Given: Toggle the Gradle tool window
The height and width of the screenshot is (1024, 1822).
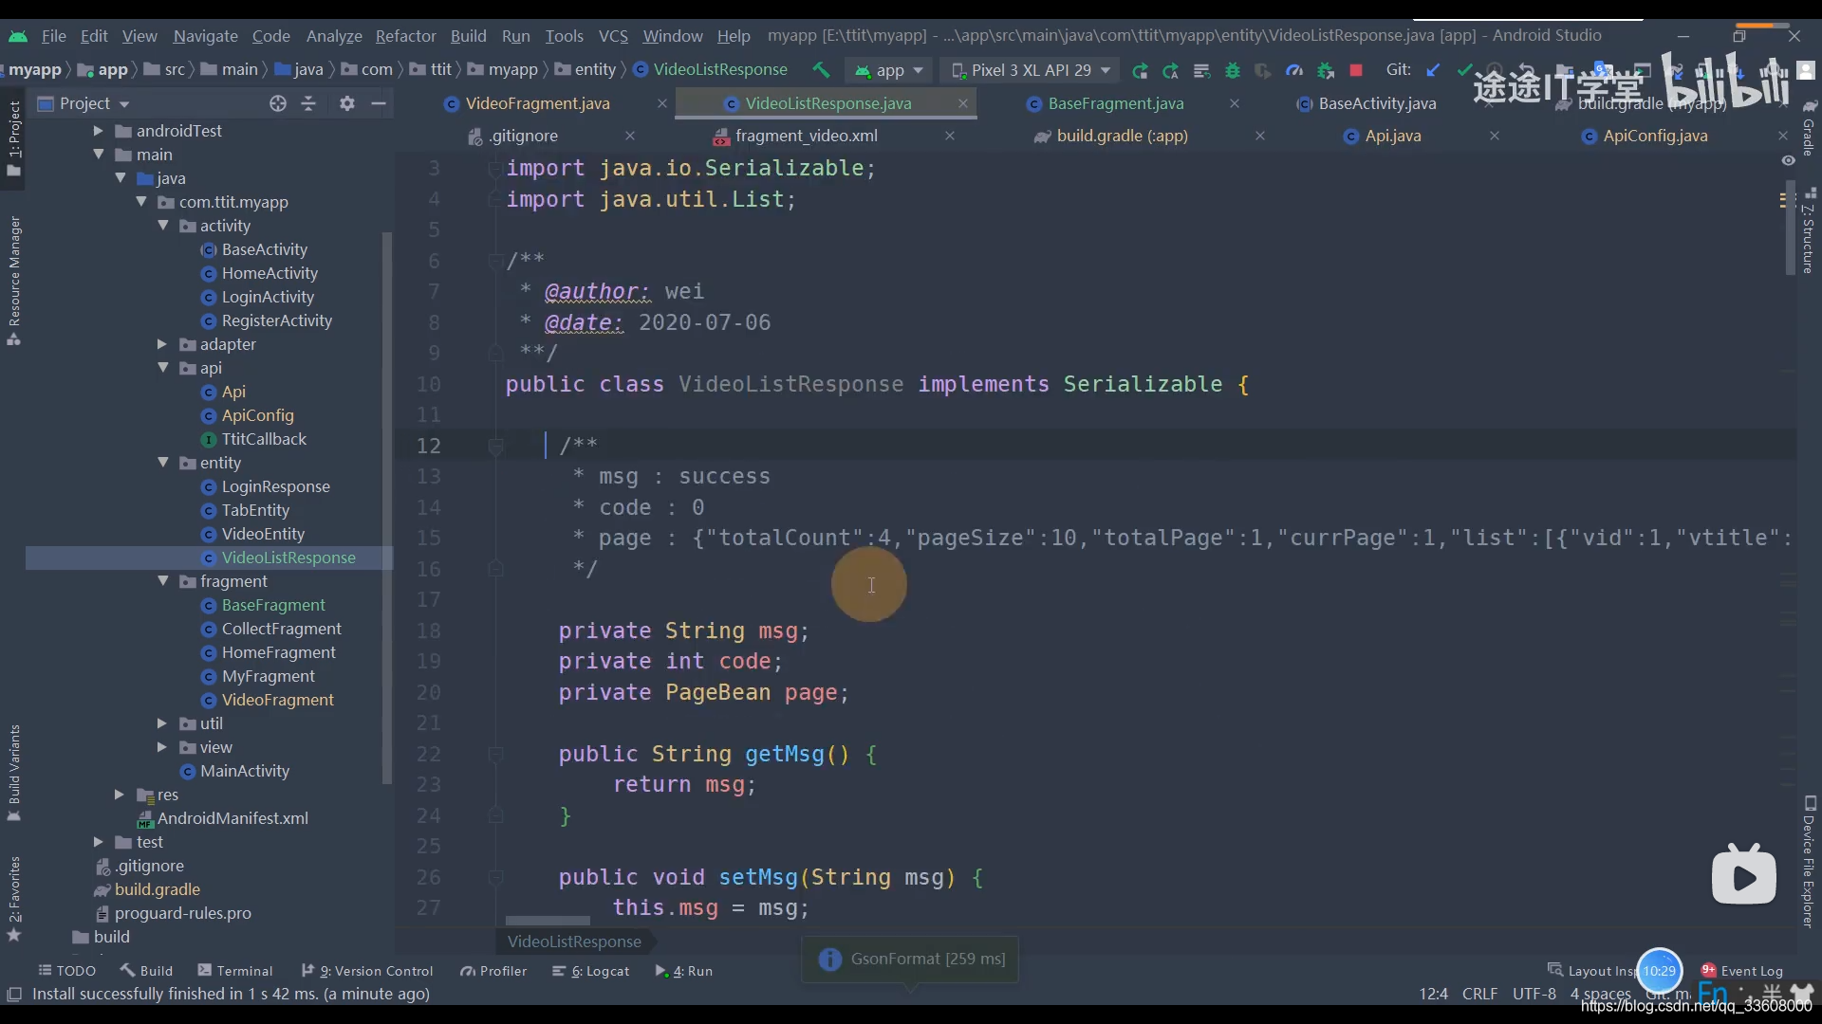Looking at the screenshot, I should (x=1809, y=128).
